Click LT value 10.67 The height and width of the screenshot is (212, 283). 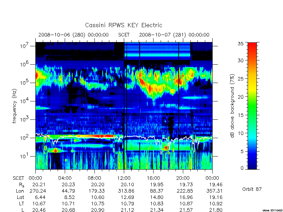[x=39, y=204]
